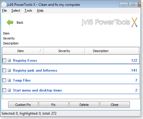The height and width of the screenshot is (119, 143).
Task: Tick the Registry junk and leftovers checkbox
Action: pos(4,70)
